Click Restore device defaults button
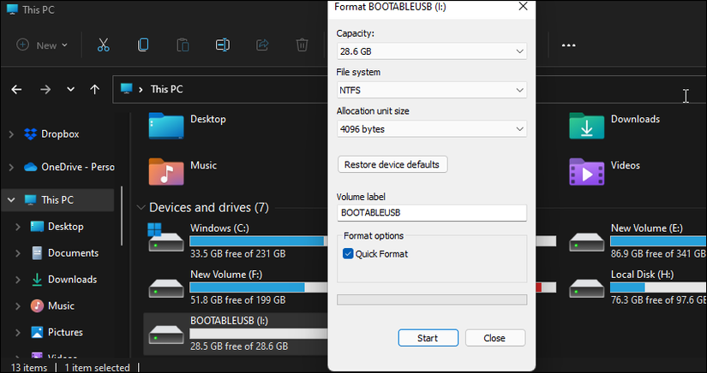Viewport: 707px width, 373px height. [x=392, y=164]
